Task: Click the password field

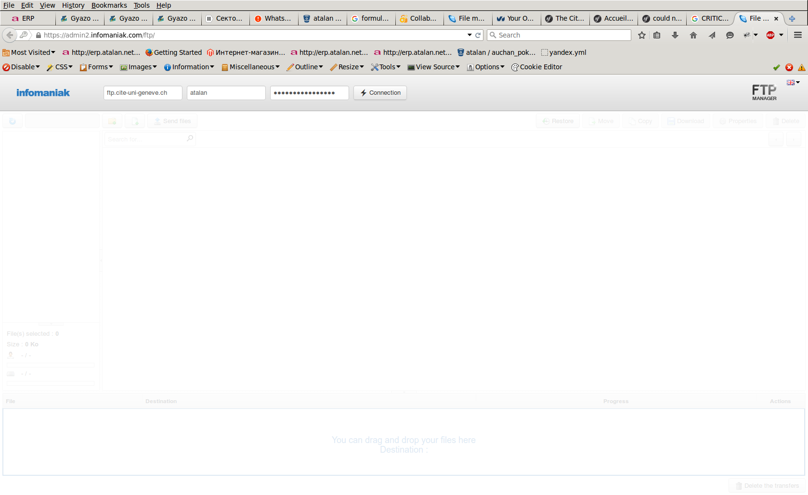Action: (309, 93)
